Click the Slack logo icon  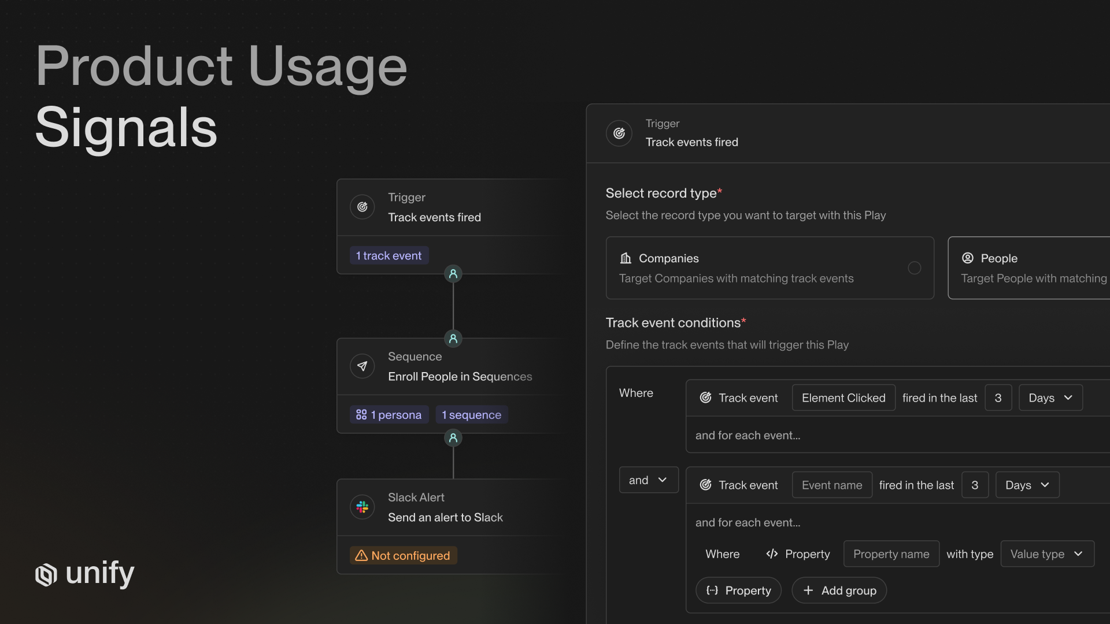pyautogui.click(x=362, y=507)
